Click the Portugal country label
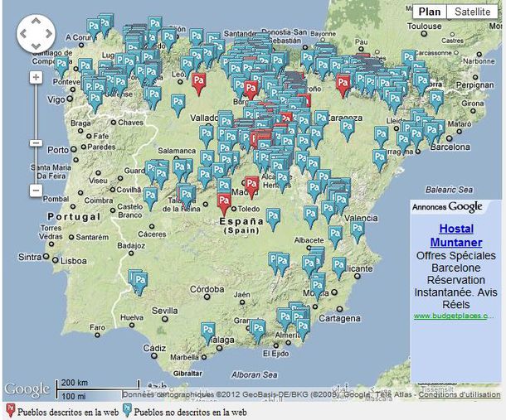 pos(74,216)
